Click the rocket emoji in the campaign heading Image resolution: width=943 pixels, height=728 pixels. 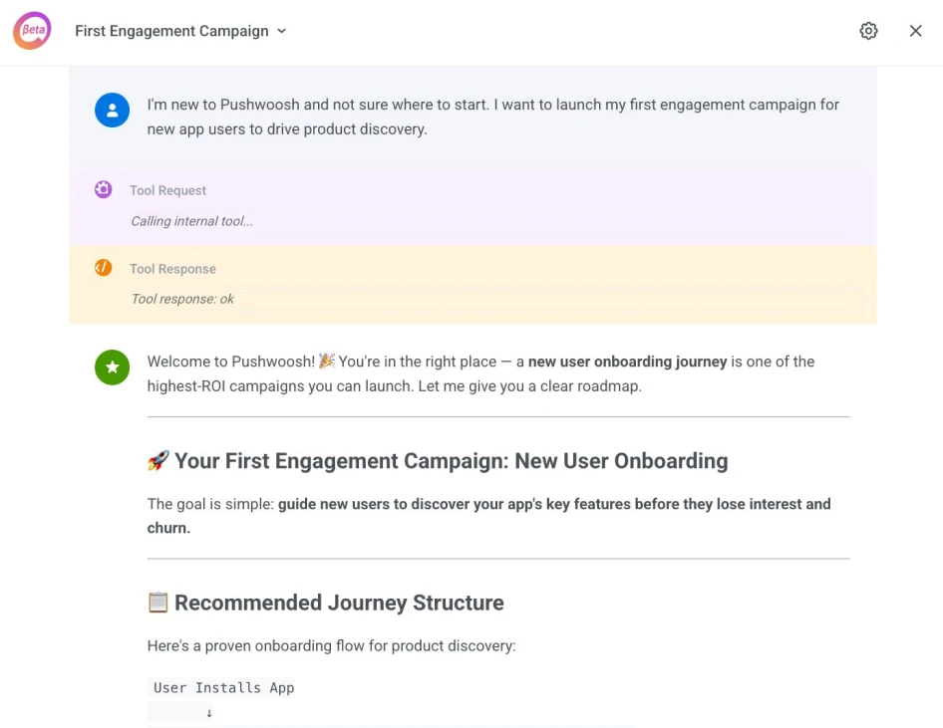[x=158, y=460]
